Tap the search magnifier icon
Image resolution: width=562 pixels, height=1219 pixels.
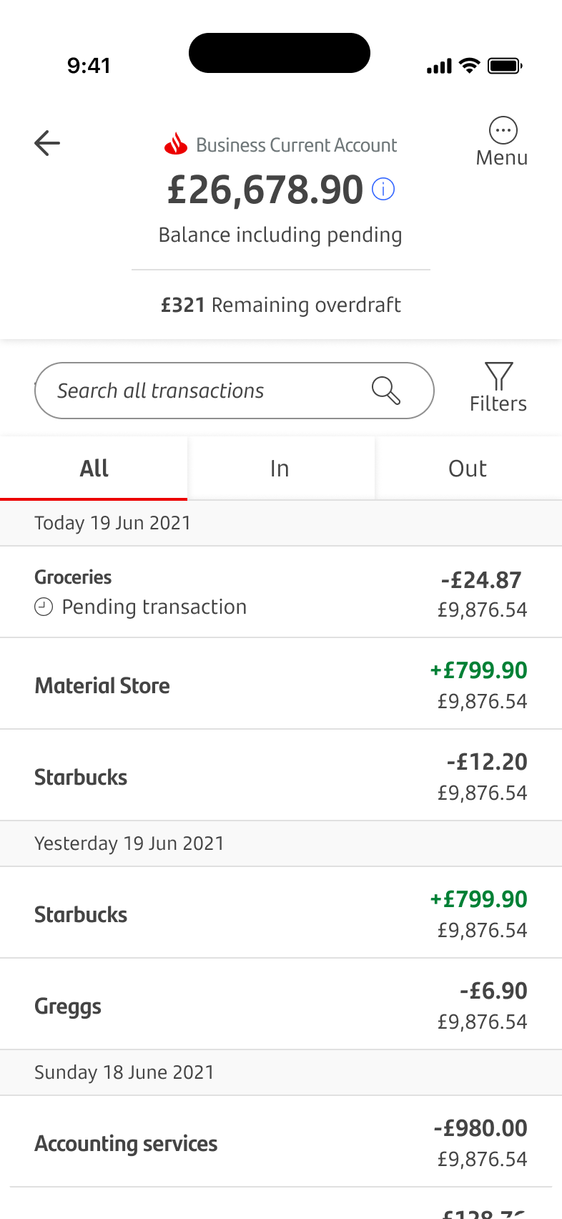pos(386,391)
